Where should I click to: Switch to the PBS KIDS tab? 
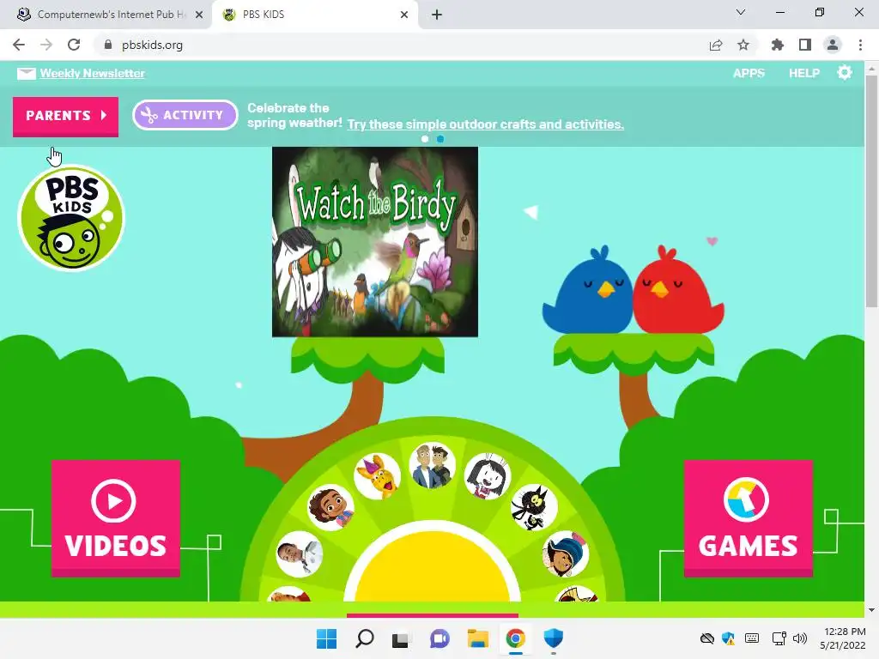point(314,15)
